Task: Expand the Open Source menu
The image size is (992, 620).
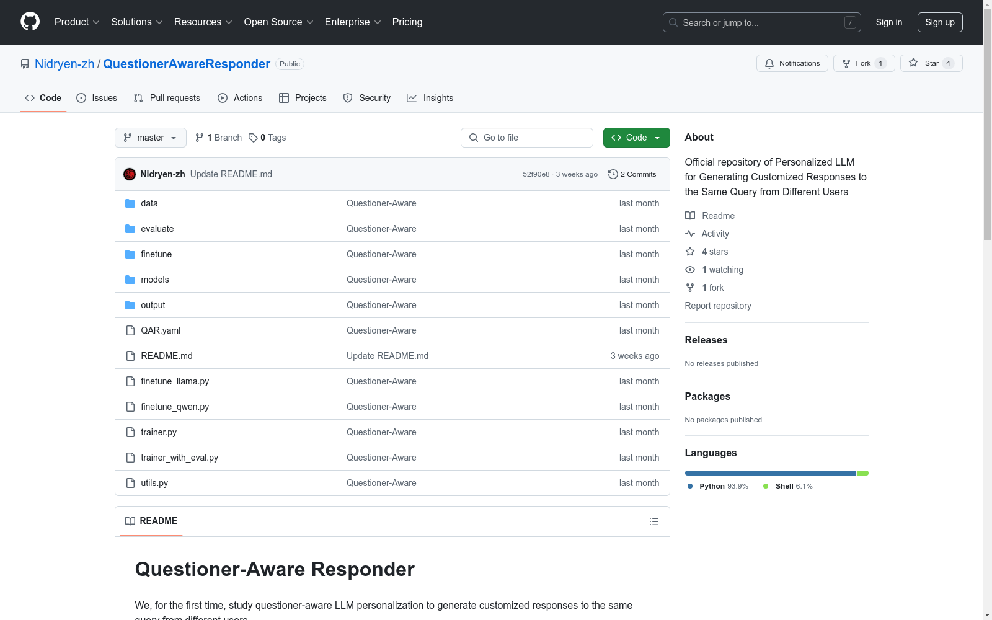Action: click(279, 22)
